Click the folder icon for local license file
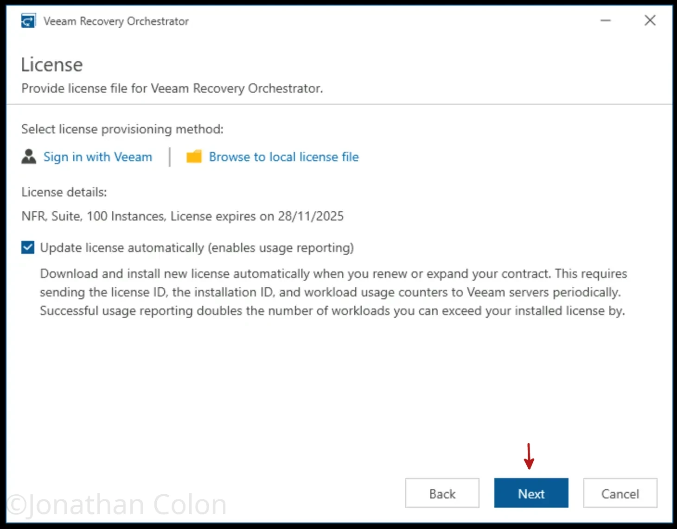 [194, 157]
